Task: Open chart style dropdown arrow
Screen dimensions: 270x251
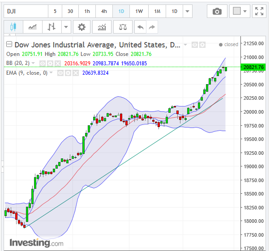Action: [66, 27]
